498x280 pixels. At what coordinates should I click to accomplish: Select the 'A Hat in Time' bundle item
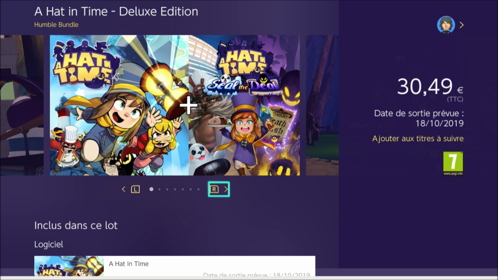[175, 266]
